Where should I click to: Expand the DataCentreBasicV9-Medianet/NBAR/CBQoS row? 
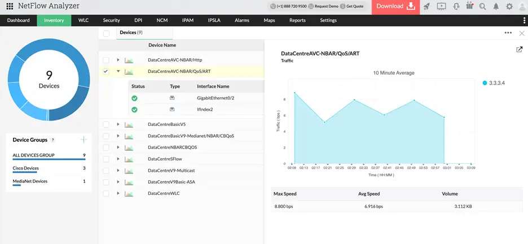pos(118,136)
